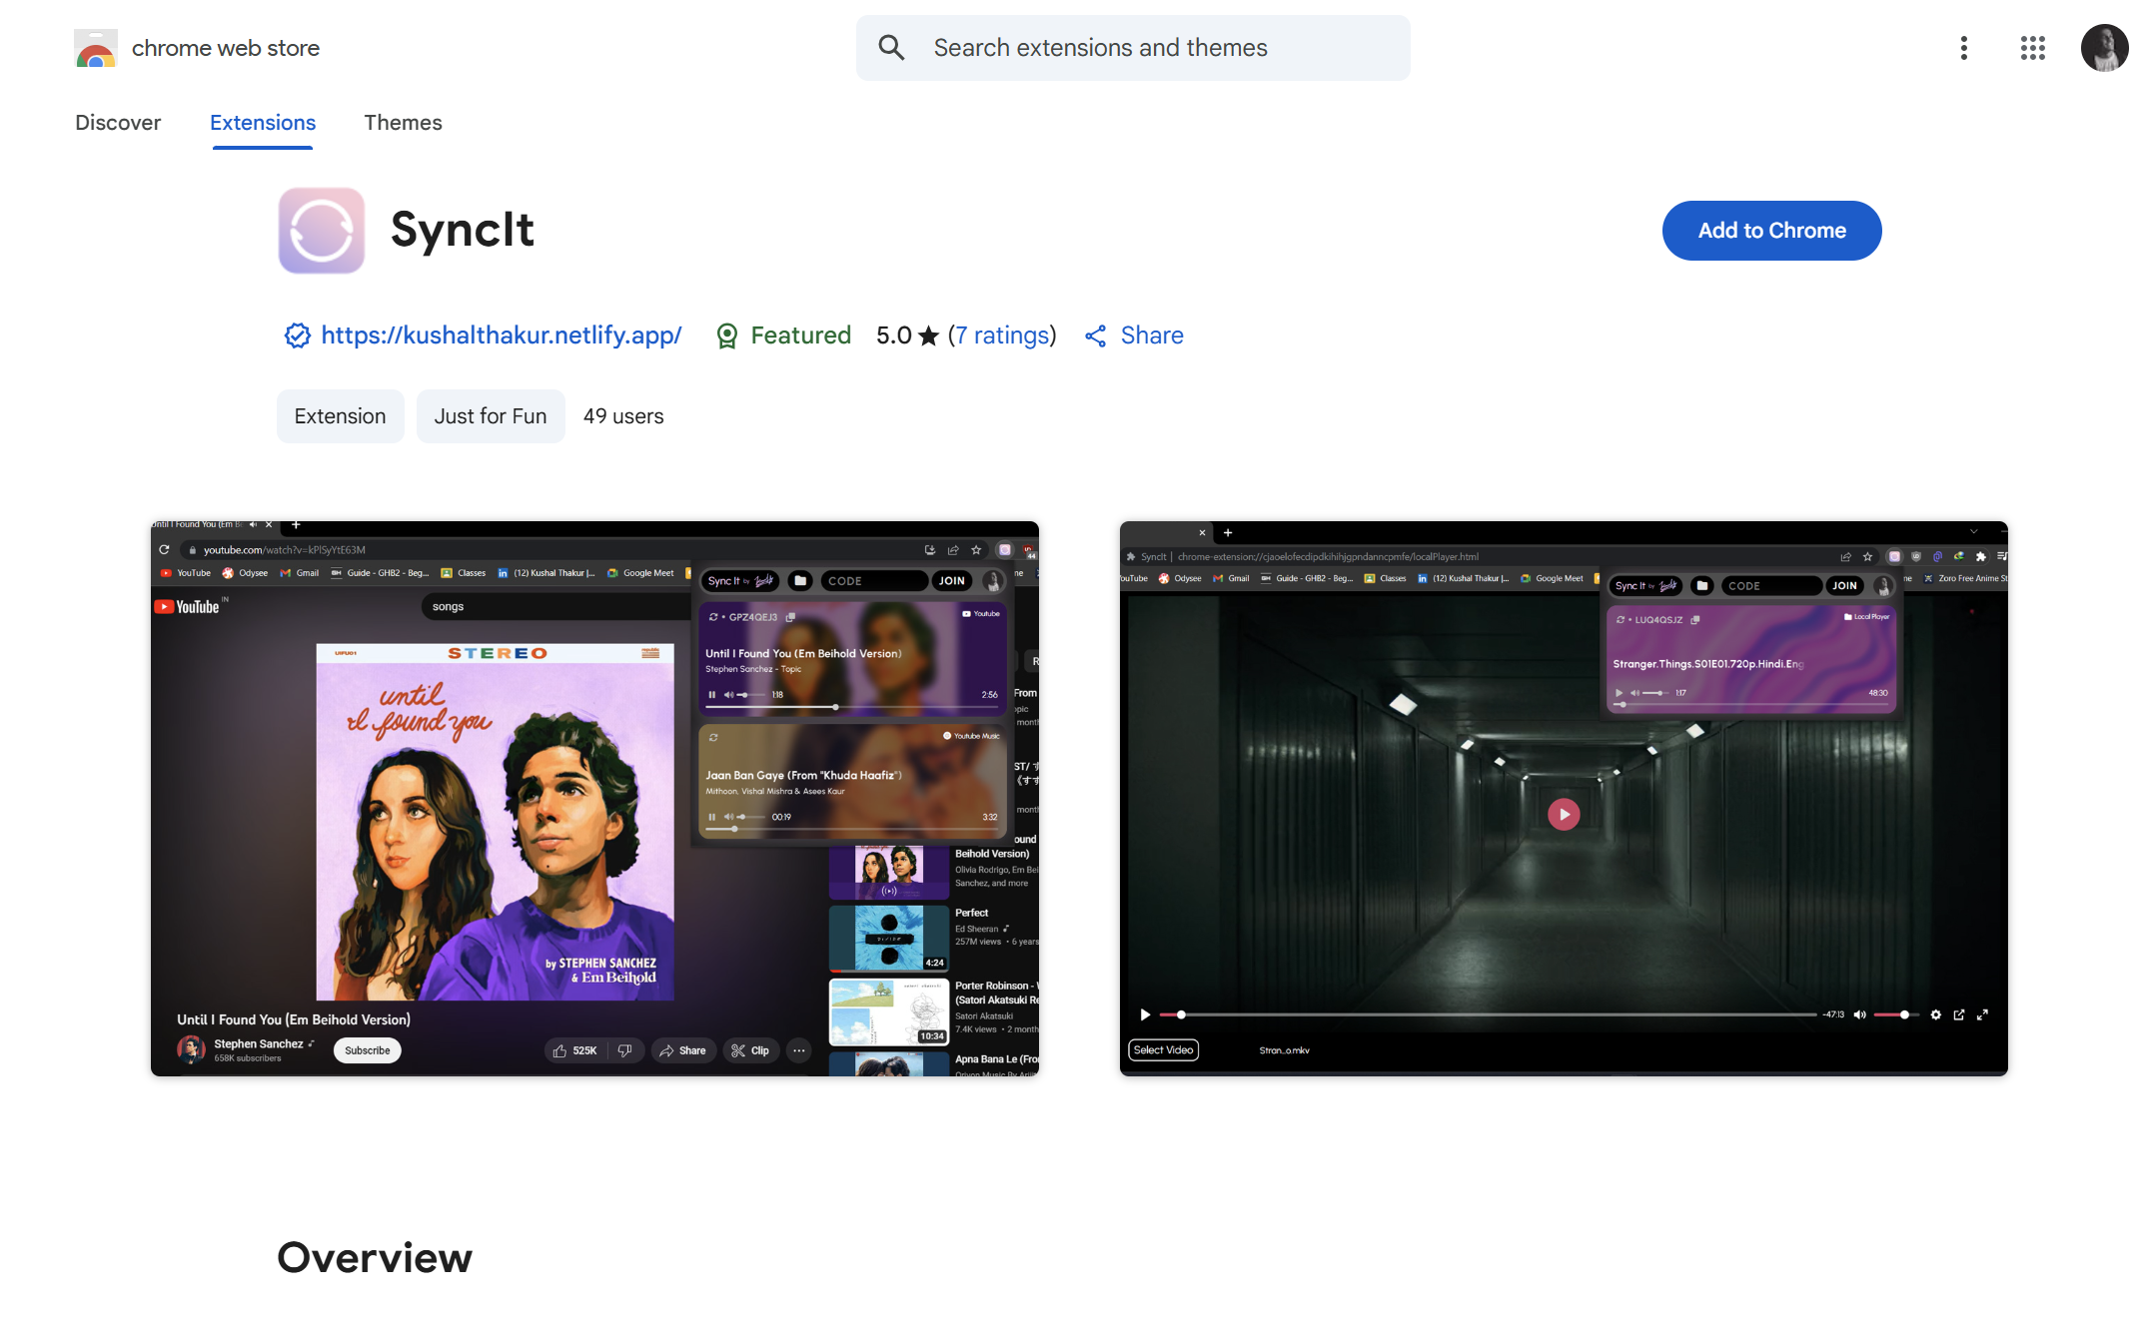The image size is (2154, 1341).
Task: Click the Featured badge icon
Action: click(727, 336)
